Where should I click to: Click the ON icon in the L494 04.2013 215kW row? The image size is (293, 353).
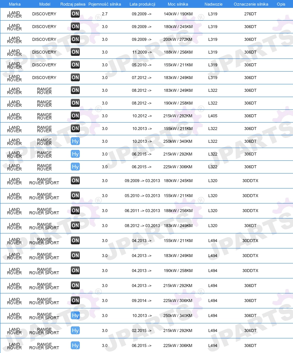75,286
